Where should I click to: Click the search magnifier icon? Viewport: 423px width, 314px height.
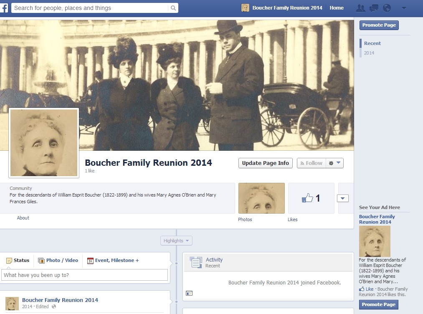(173, 8)
